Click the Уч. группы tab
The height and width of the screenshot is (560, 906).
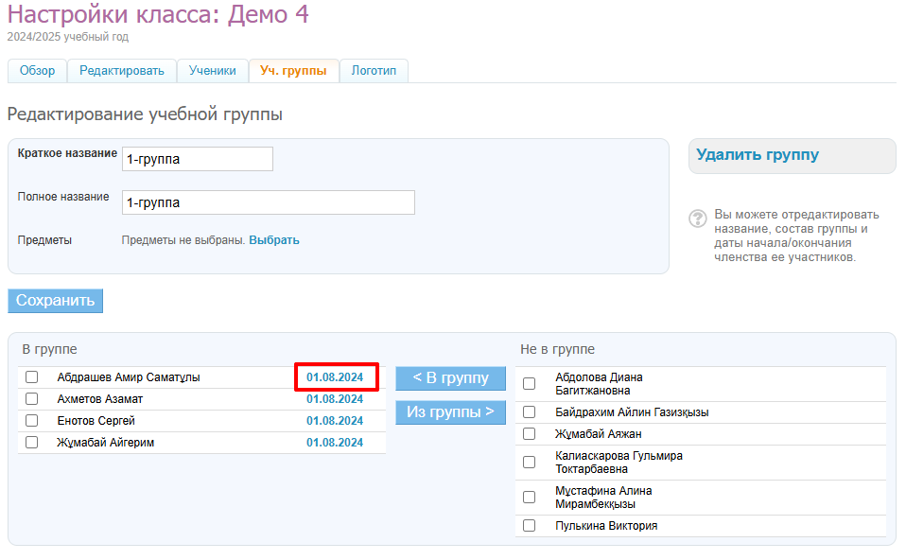pyautogui.click(x=293, y=71)
